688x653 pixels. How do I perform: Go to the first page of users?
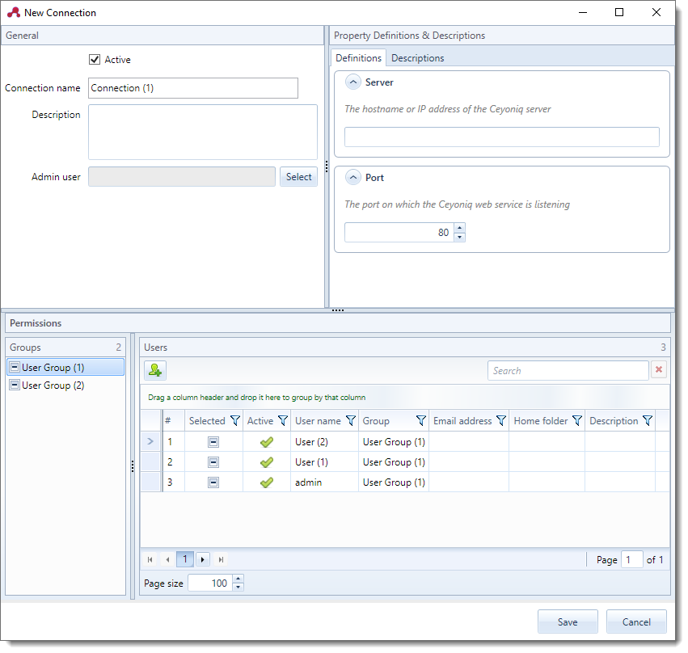[x=150, y=559]
